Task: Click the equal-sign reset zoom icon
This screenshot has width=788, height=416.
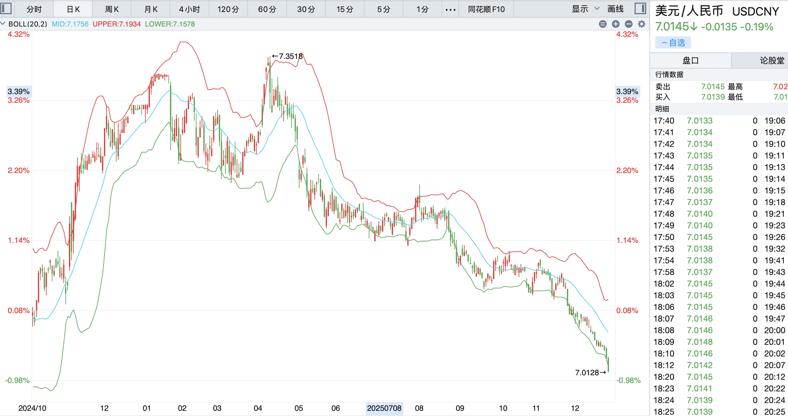Action: click(602, 24)
